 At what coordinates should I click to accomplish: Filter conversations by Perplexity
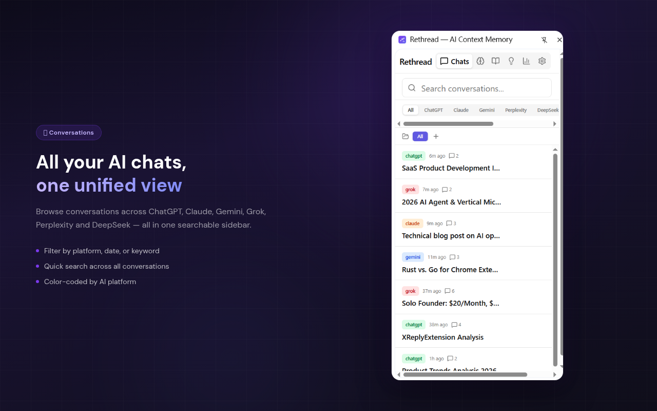coord(516,110)
